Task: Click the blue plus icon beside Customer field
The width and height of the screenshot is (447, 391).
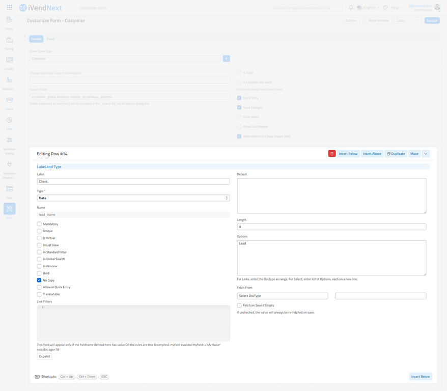Action: [226, 59]
